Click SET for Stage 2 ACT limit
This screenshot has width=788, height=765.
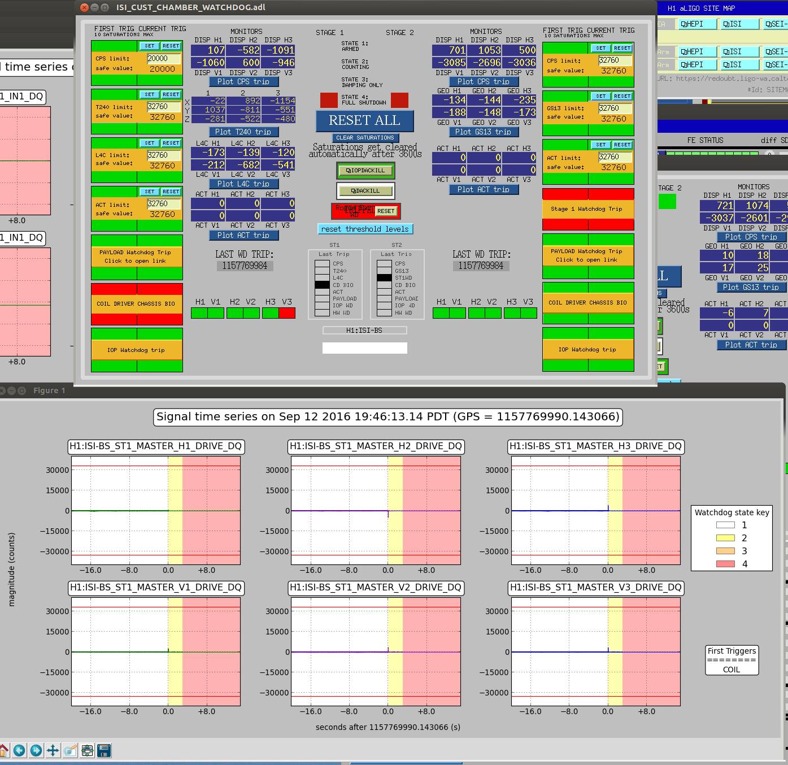click(x=600, y=145)
